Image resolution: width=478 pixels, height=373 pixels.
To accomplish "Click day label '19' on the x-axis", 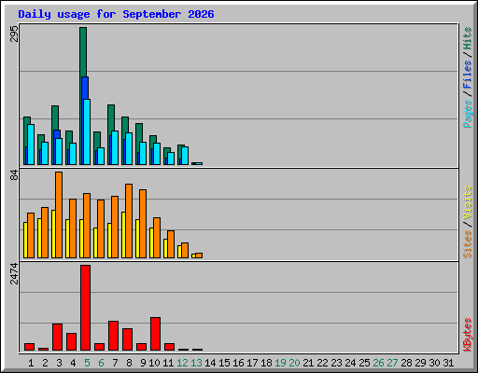I will pos(280,363).
